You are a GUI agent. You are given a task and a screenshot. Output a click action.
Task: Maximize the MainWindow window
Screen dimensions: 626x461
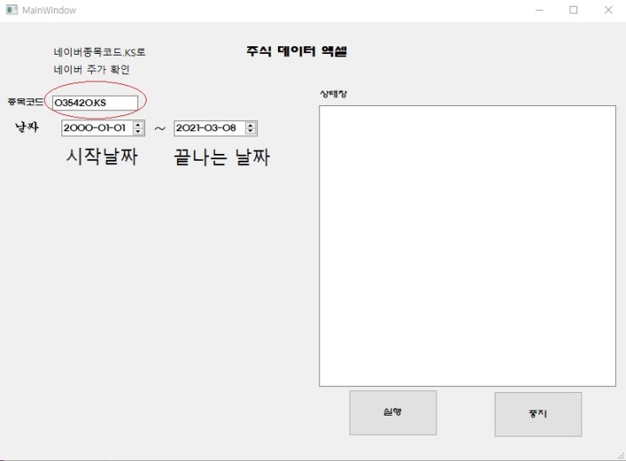pos(573,10)
